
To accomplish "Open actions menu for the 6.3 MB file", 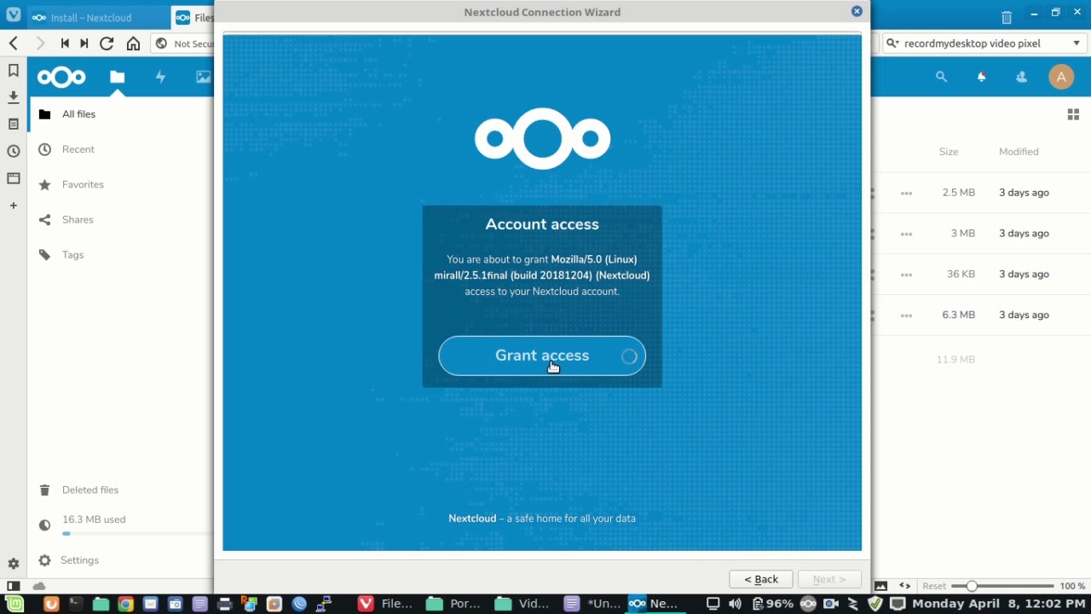I will click(x=906, y=316).
